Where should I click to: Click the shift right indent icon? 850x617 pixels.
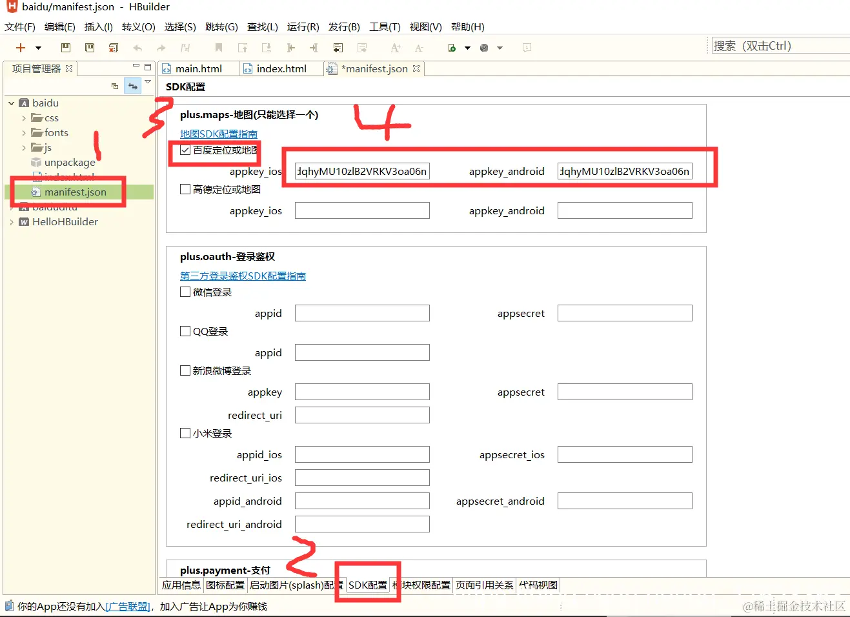pos(314,48)
